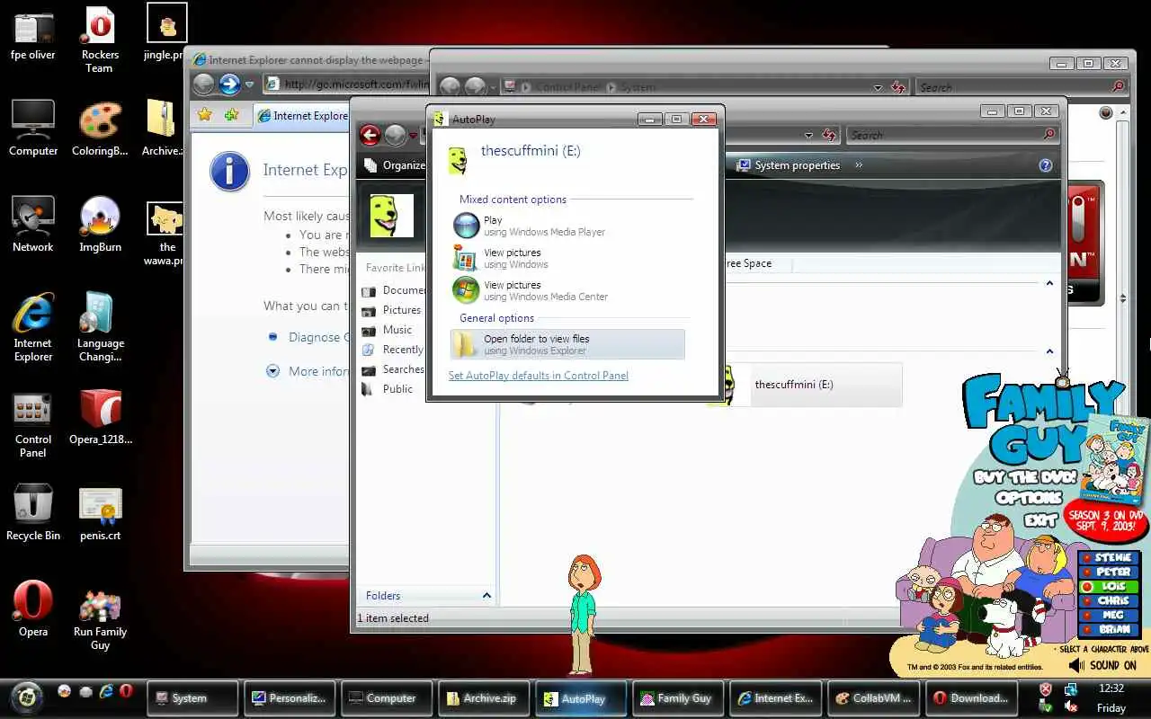Switch to CollabVM taskbar button
The image size is (1151, 719).
tap(872, 697)
